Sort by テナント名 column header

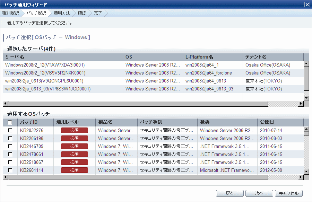tap(273, 57)
